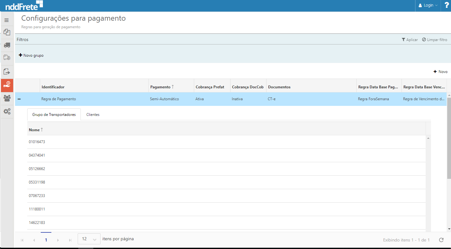Open the document export sidebar icon
The image size is (451, 249).
(7, 72)
